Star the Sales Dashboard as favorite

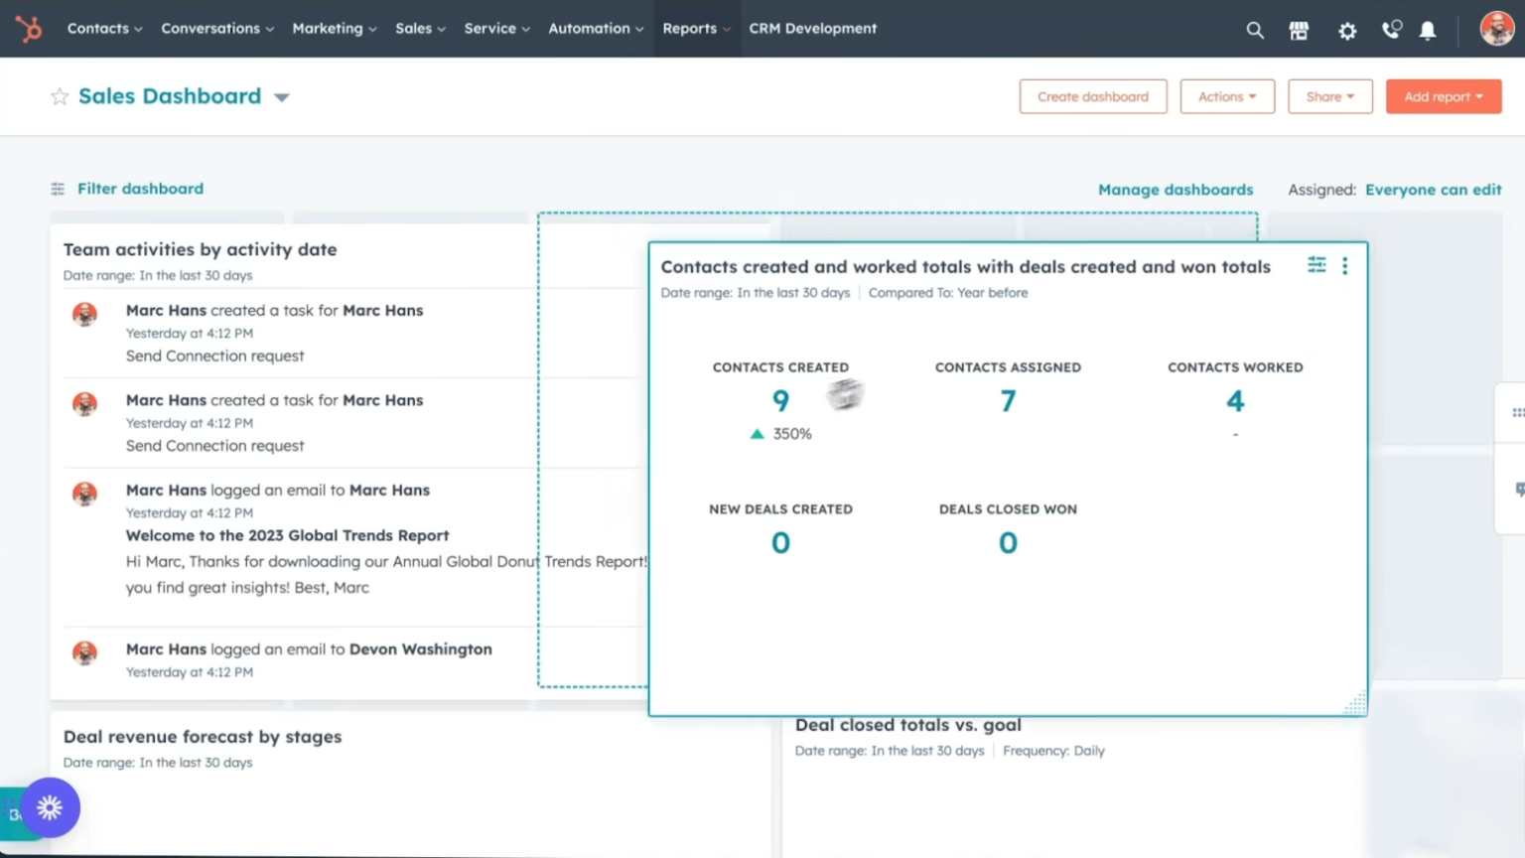59,95
